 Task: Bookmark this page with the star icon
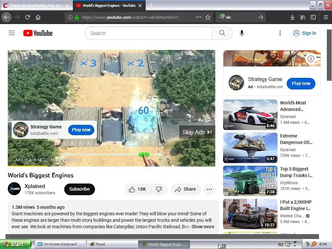point(208,17)
